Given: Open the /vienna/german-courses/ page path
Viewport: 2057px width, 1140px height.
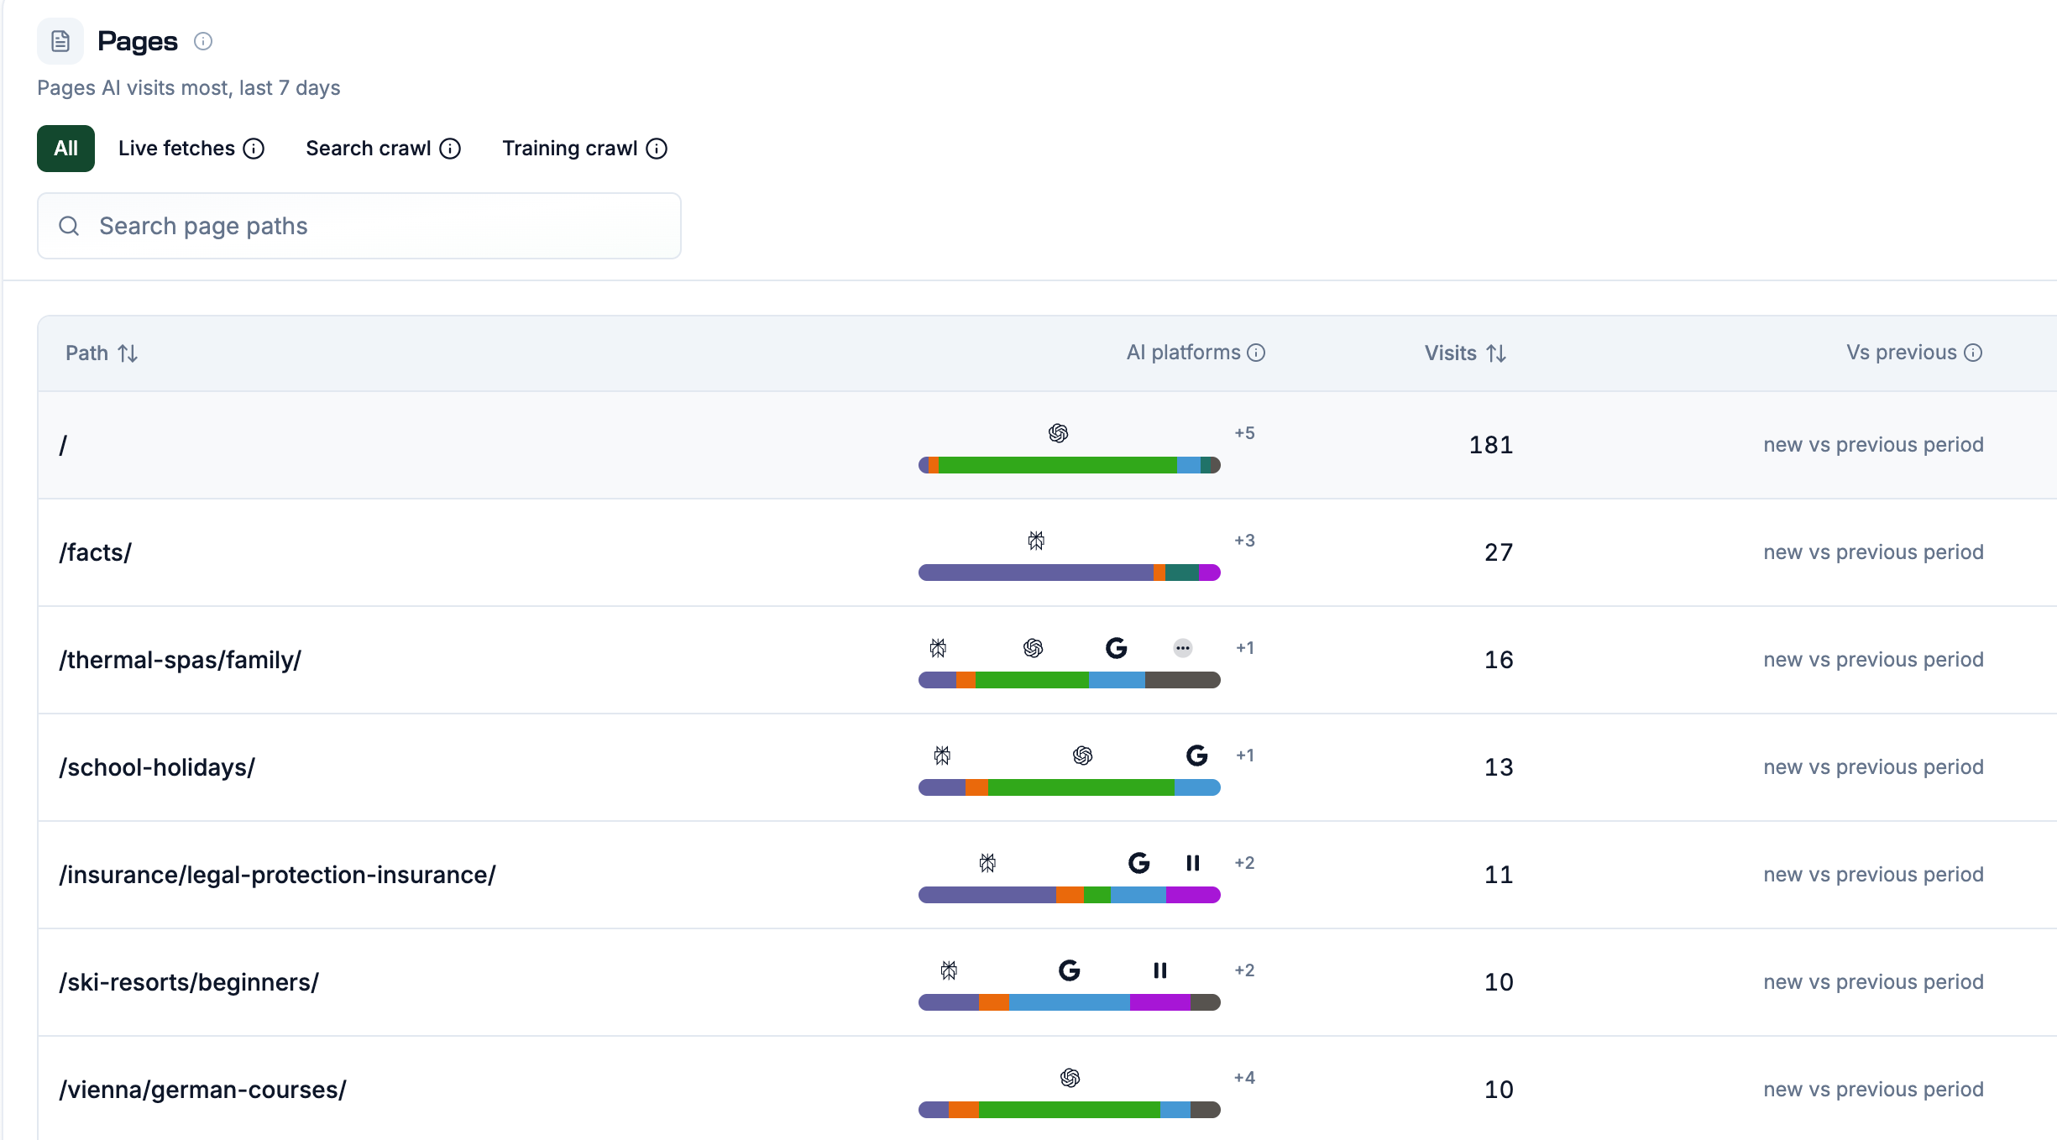Looking at the screenshot, I should click(x=202, y=1090).
